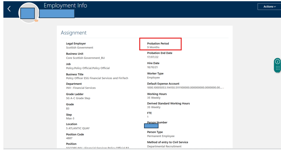Image resolution: width=281 pixels, height=151 pixels.
Task: Select Position Code value 4887
Action: [69, 138]
